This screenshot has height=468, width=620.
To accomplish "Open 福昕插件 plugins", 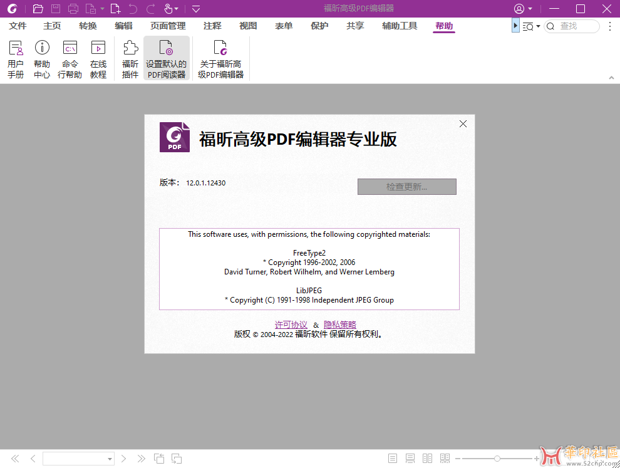I will pos(130,59).
